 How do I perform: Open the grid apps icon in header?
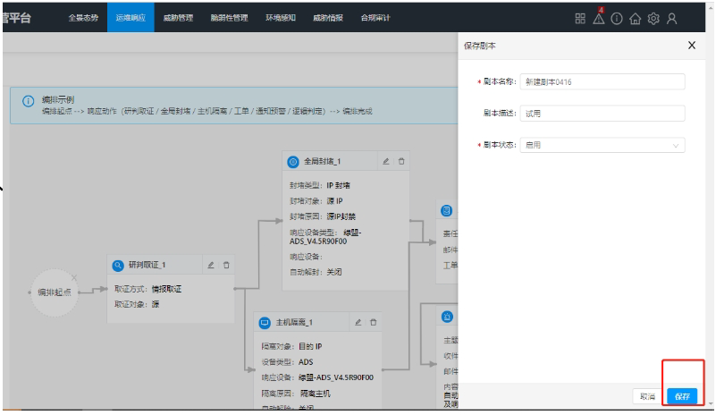(x=580, y=18)
